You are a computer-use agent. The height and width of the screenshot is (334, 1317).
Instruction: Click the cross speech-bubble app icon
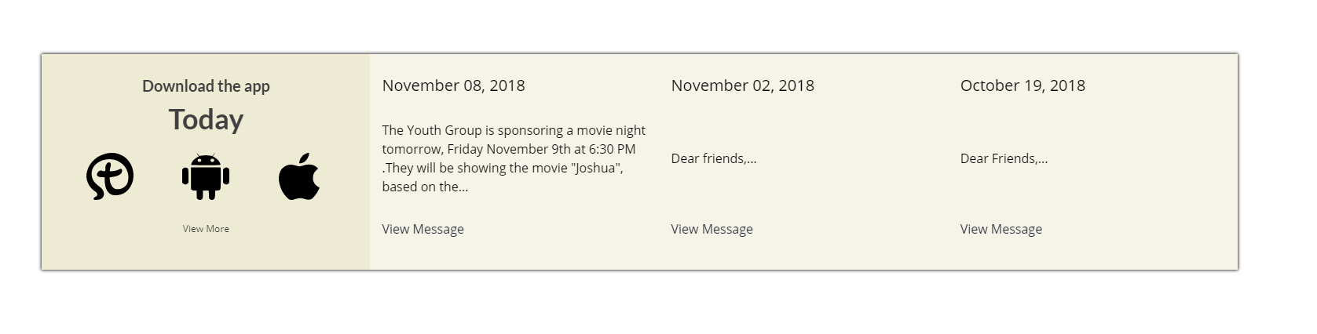[110, 176]
